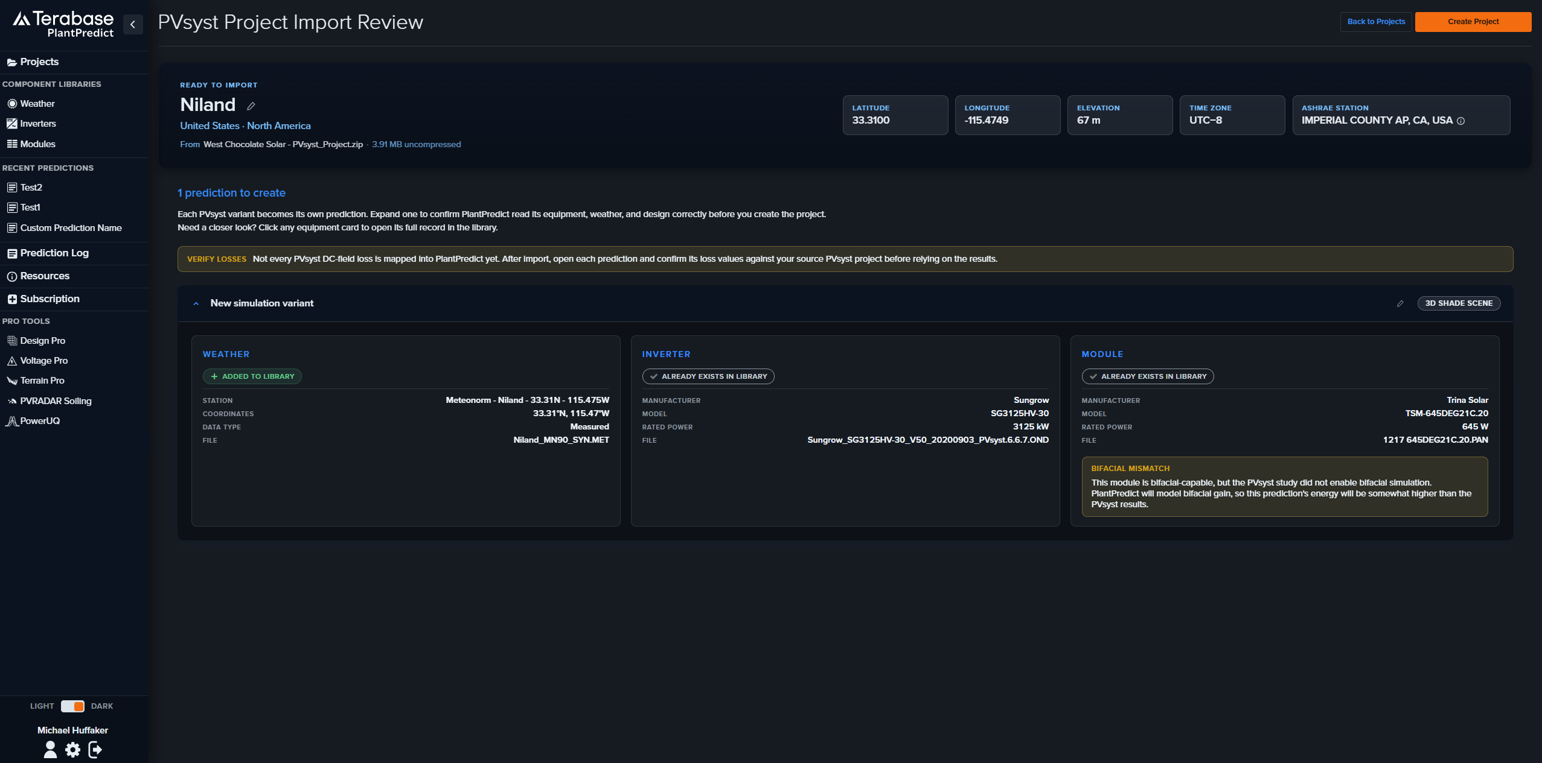Open Design Pro tool

[42, 341]
